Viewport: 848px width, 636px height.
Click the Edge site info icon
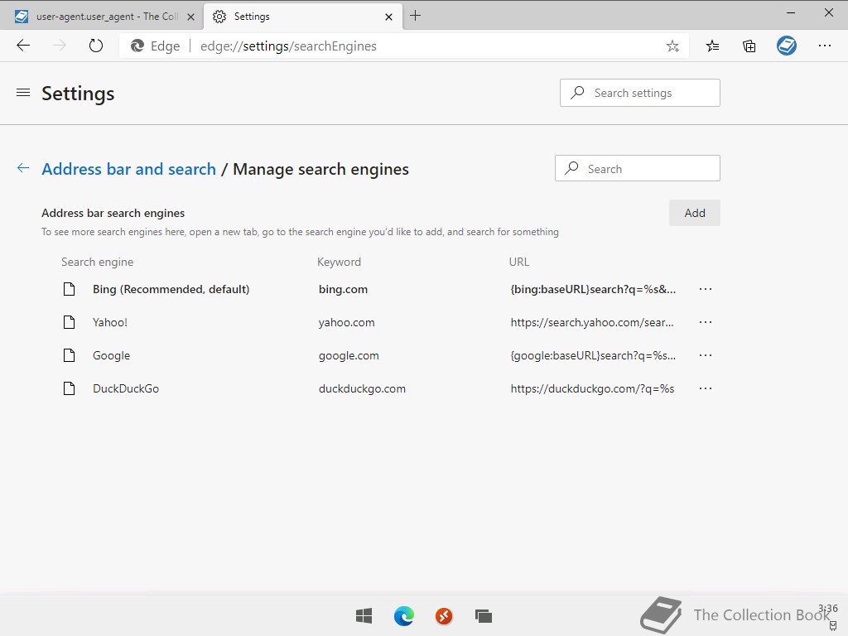137,46
